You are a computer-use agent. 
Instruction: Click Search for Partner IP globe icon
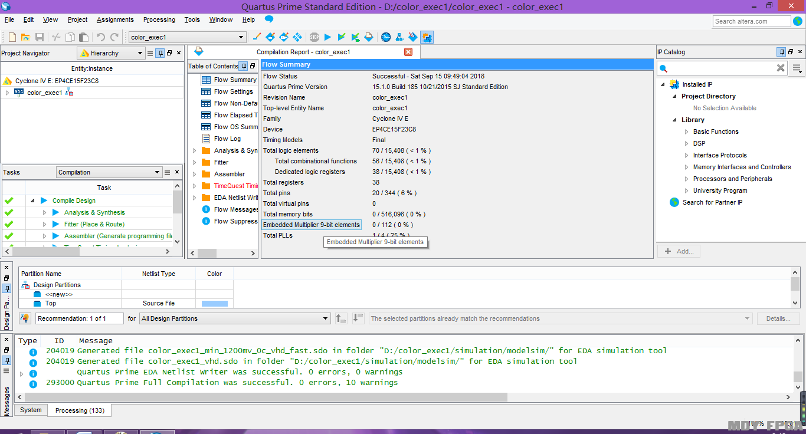click(674, 202)
